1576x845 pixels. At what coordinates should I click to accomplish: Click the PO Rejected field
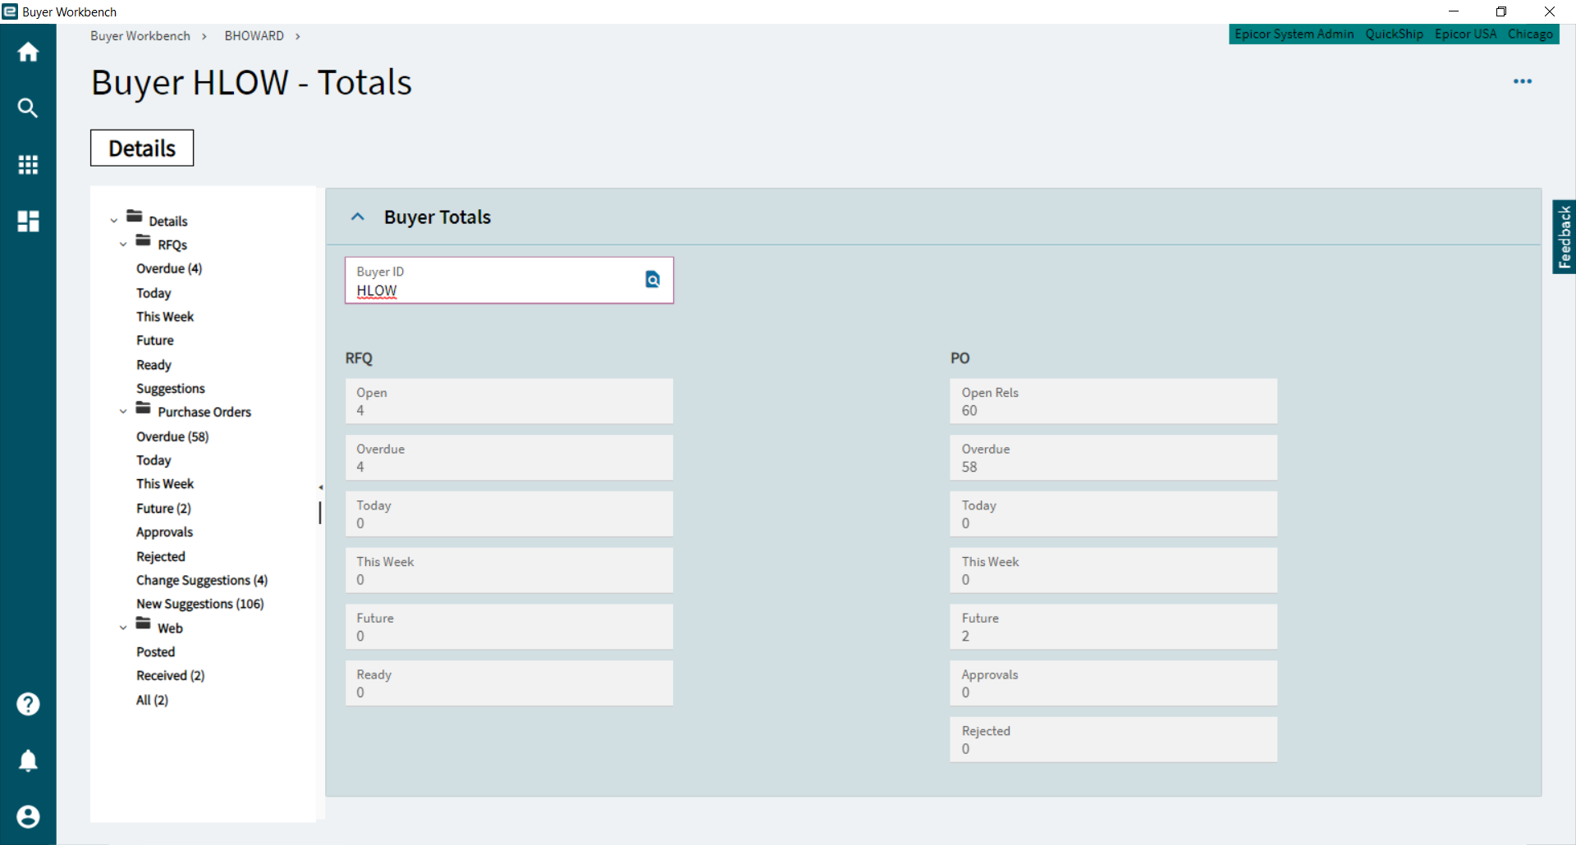point(1114,740)
